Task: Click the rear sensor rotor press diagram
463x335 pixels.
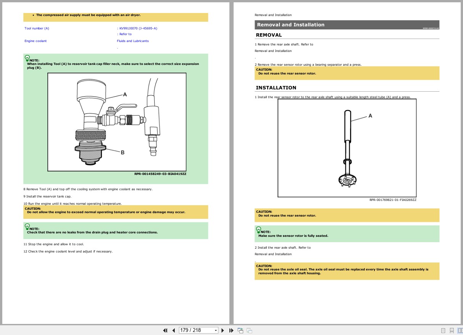Action: tap(347, 148)
